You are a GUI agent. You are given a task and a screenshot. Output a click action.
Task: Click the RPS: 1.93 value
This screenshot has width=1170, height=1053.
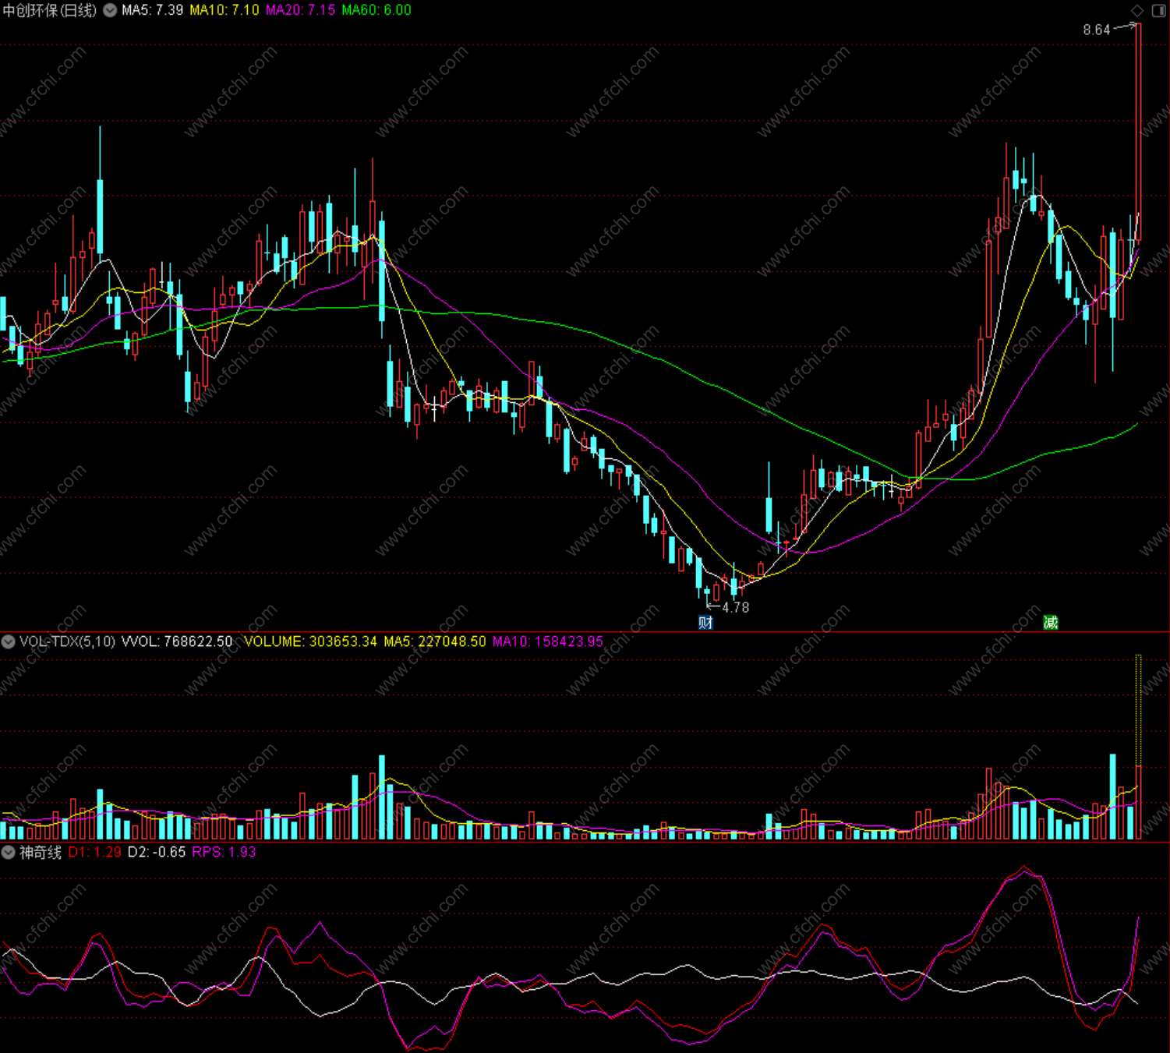point(224,852)
